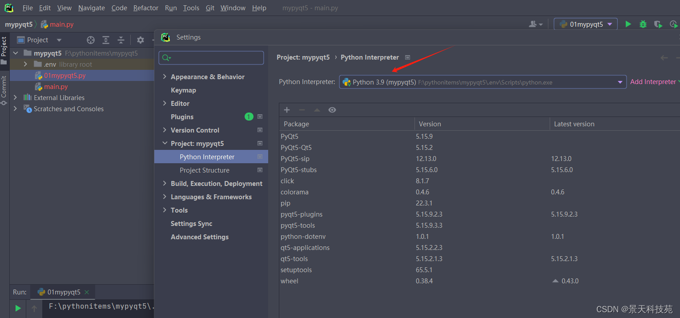Add a package with the plus icon

287,110
